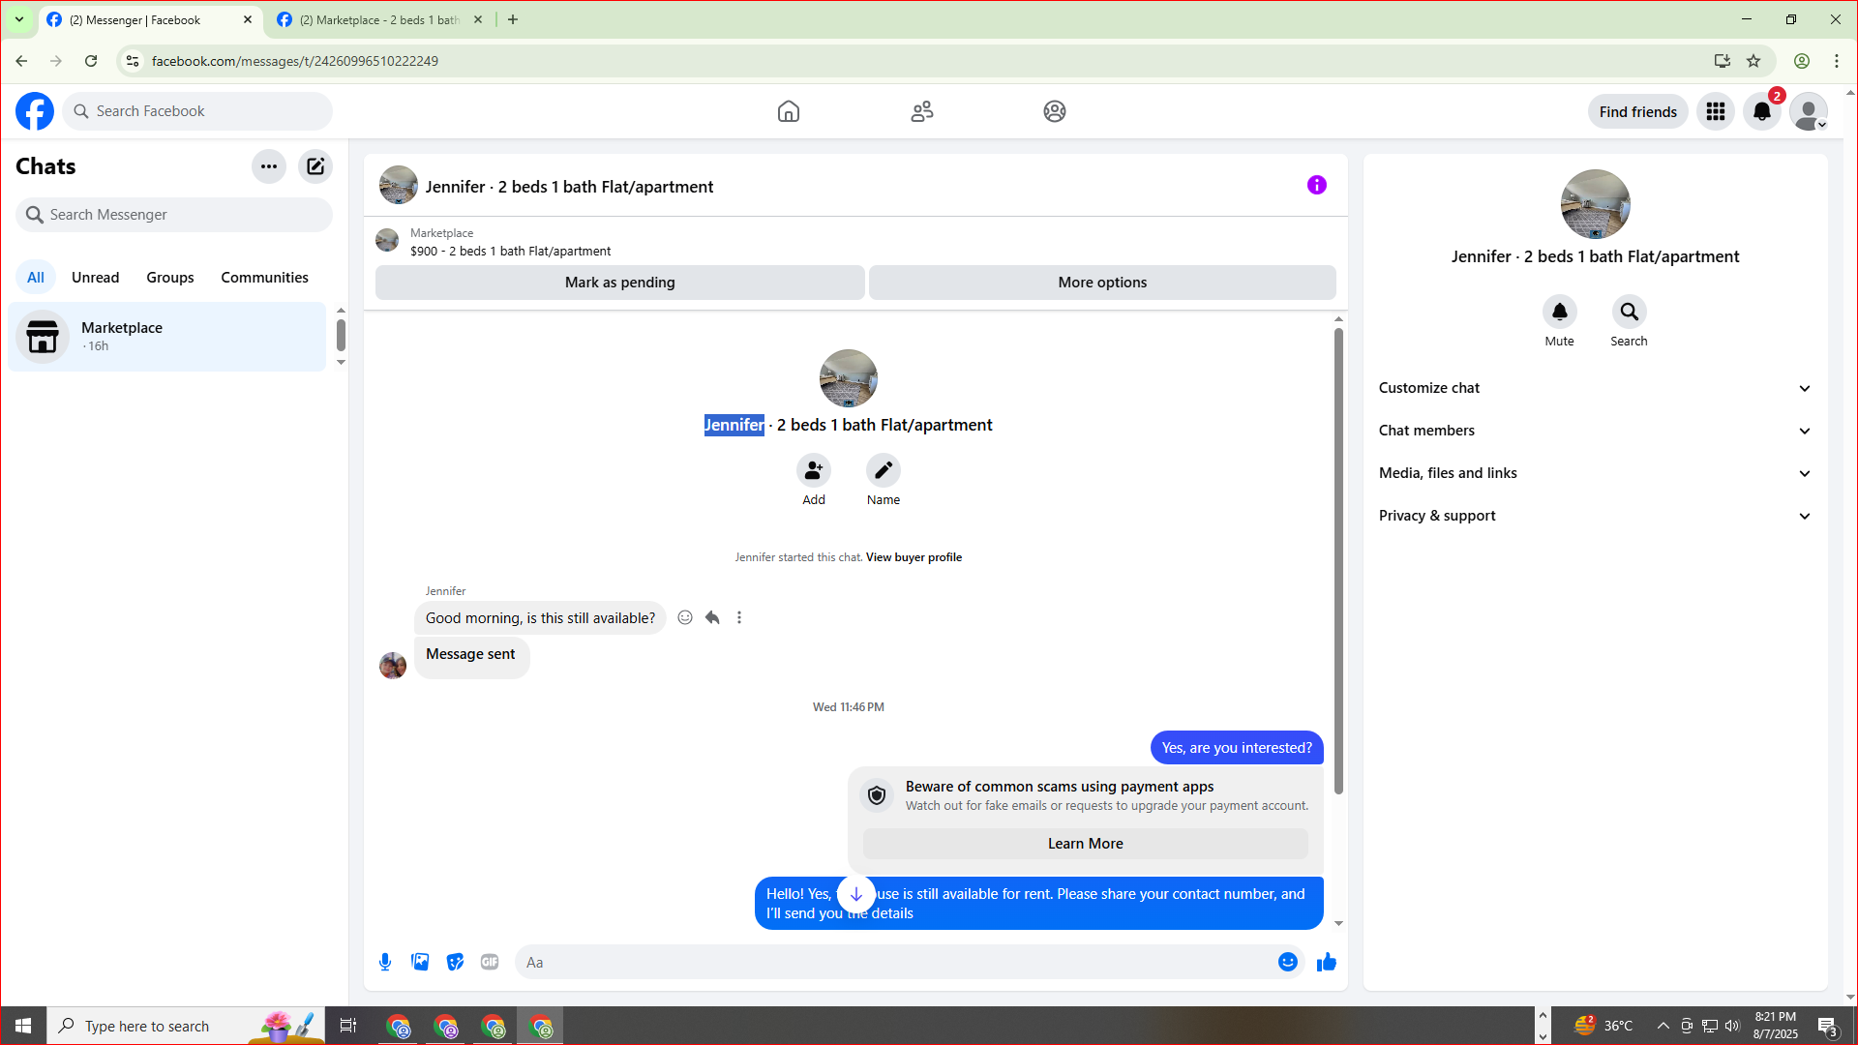This screenshot has width=1858, height=1045.
Task: Click the Search Messenger field
Action: [x=174, y=215]
